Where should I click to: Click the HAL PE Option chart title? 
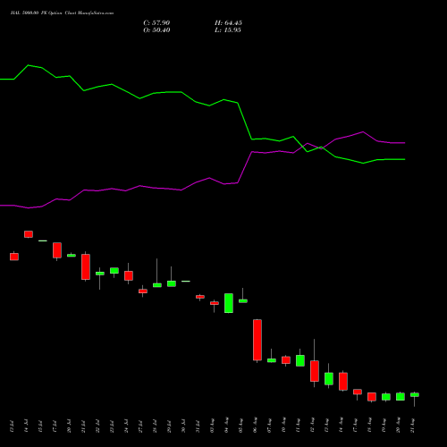(62, 13)
